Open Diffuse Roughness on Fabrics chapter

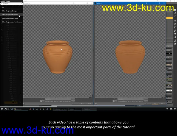(x=10, y=18)
